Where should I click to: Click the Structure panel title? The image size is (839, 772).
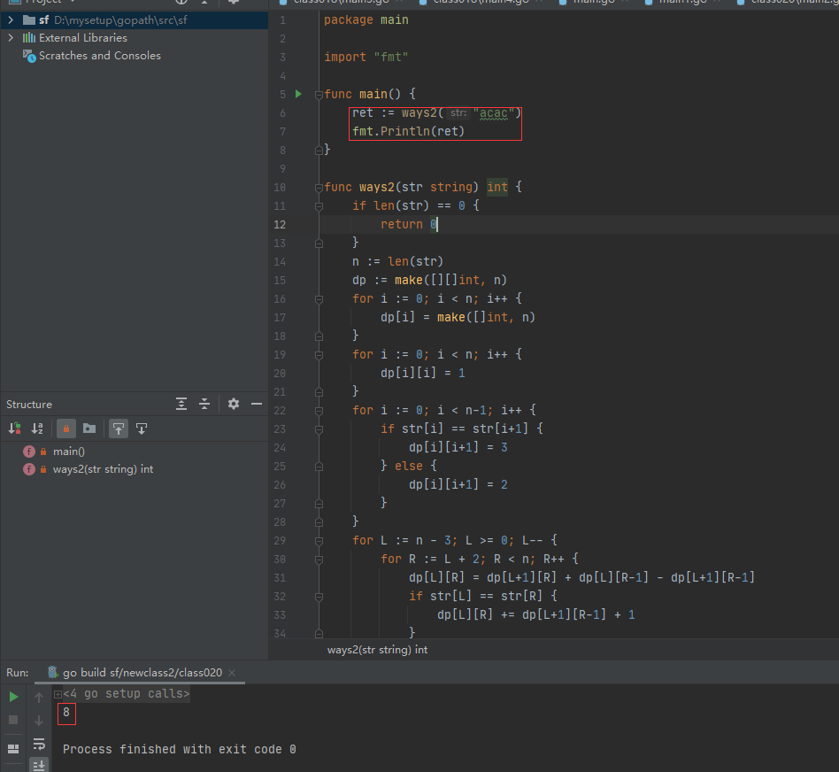[29, 405]
